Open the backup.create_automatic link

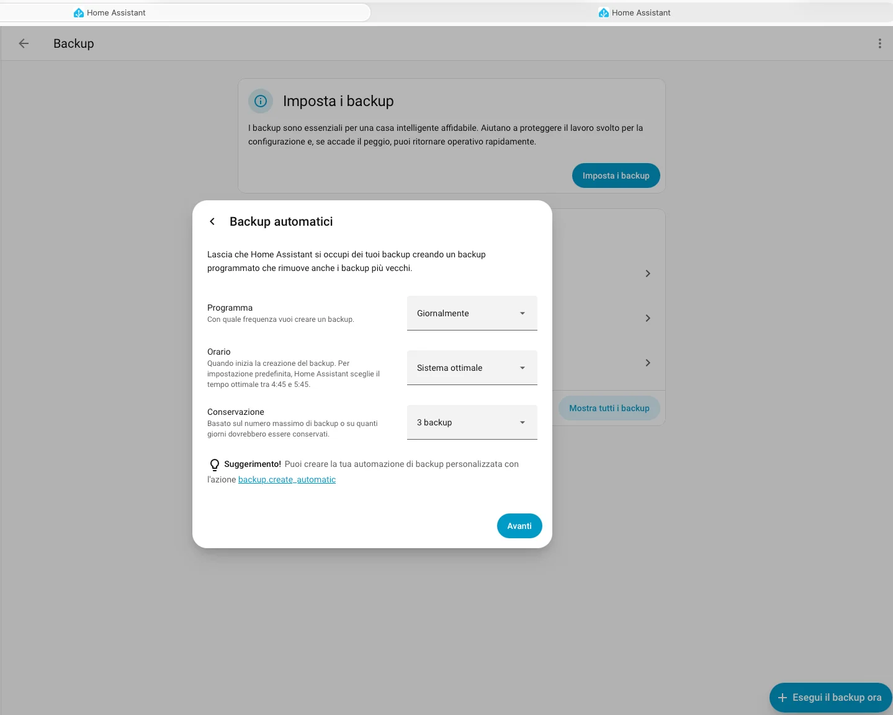[287, 479]
